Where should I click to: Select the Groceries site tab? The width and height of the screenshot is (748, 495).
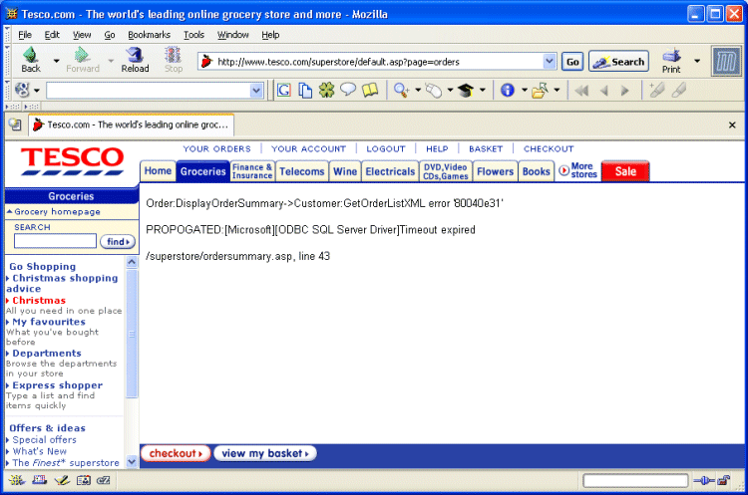coord(202,171)
